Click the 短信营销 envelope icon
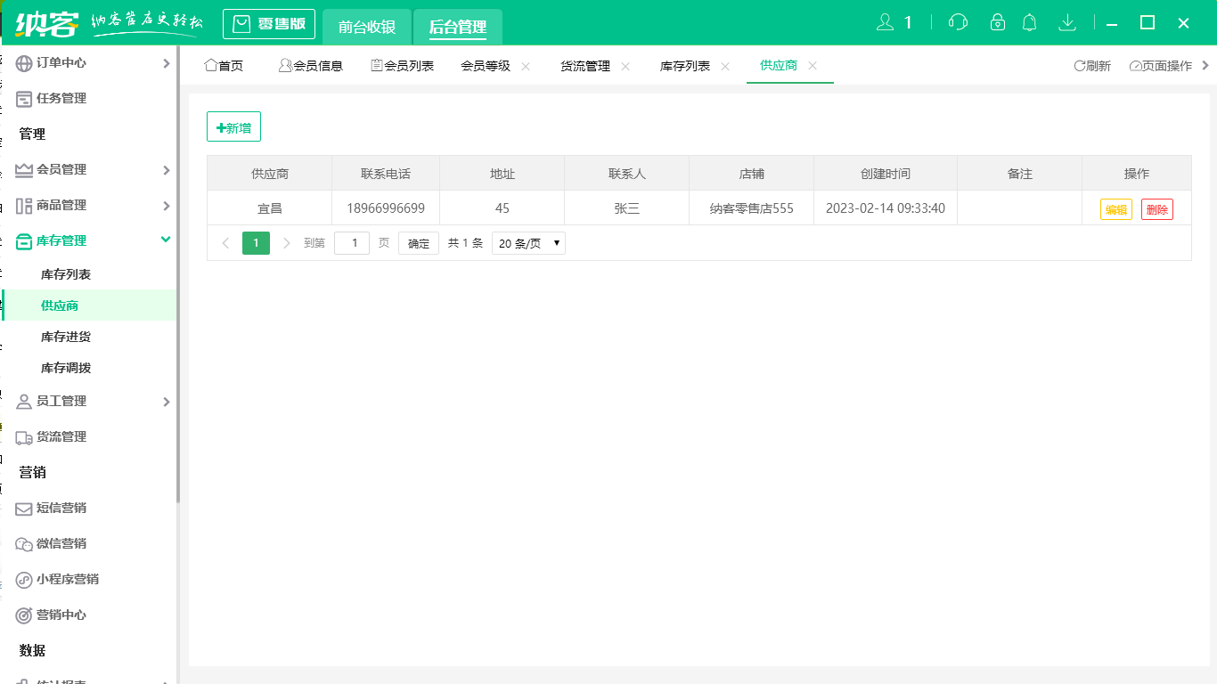The height and width of the screenshot is (684, 1217). coord(24,508)
